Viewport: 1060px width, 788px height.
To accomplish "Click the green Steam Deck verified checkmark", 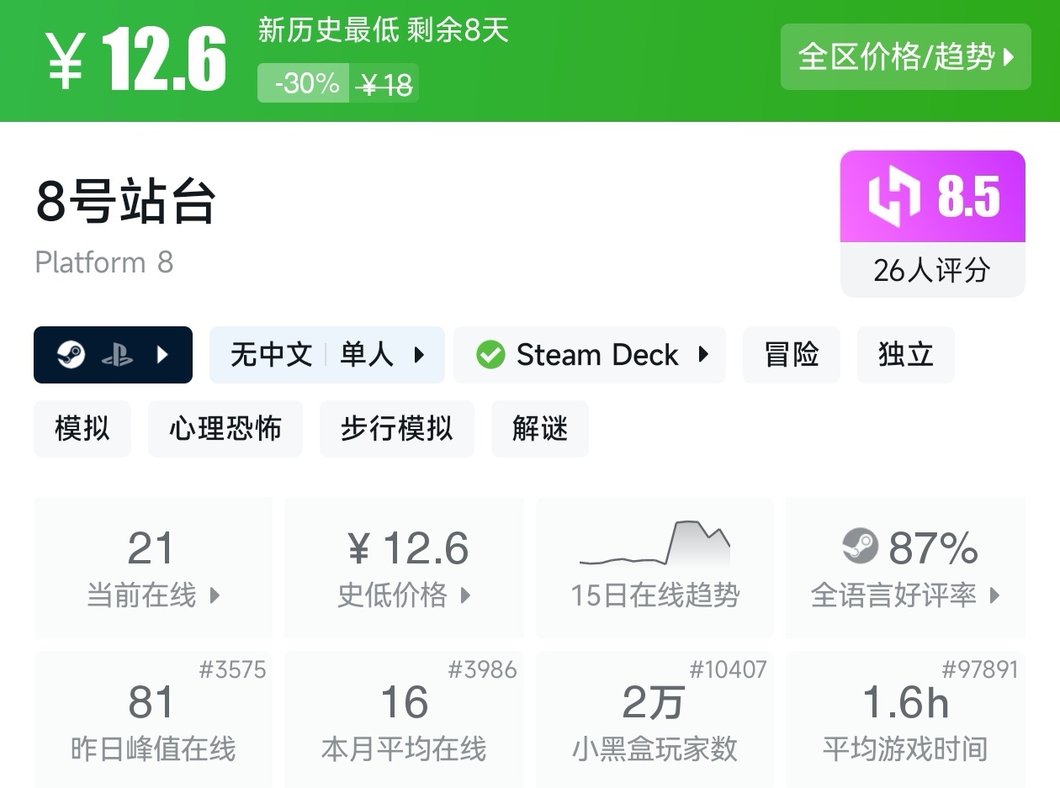I will click(490, 355).
